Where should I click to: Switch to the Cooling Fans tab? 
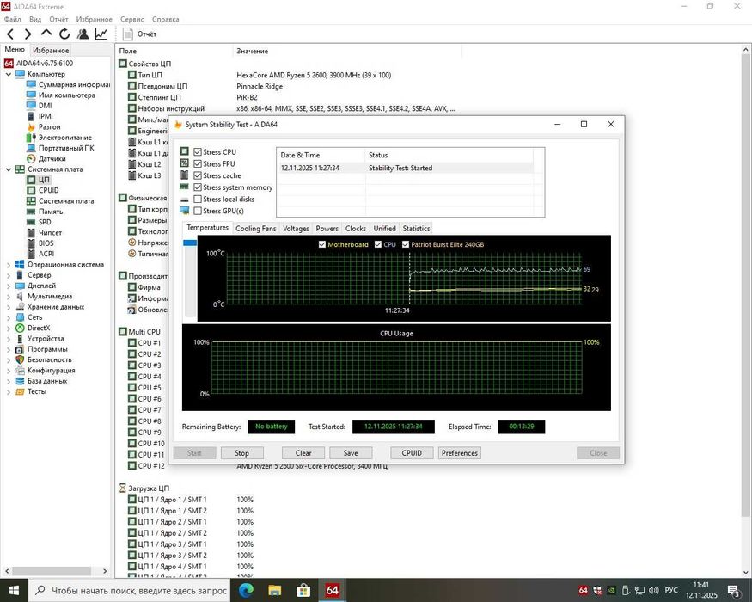(x=255, y=229)
